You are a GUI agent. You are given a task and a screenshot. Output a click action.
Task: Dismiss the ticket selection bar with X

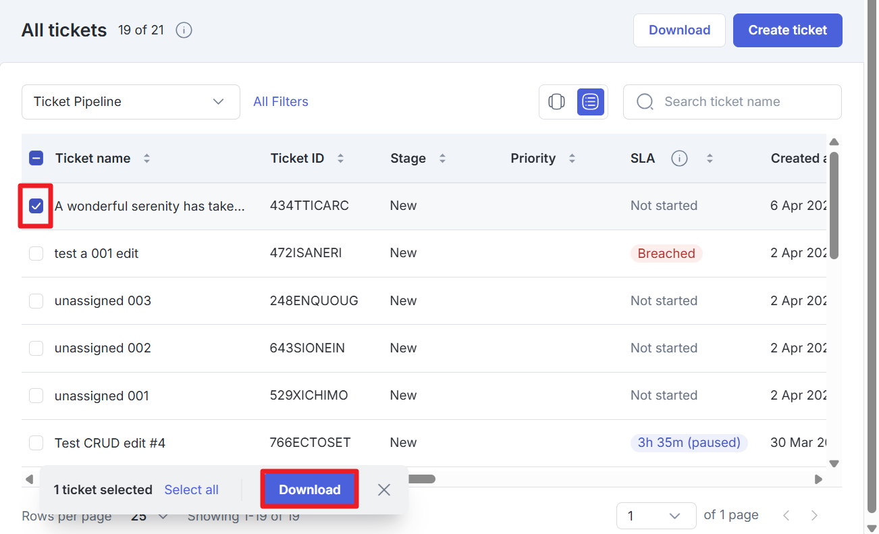pos(384,490)
